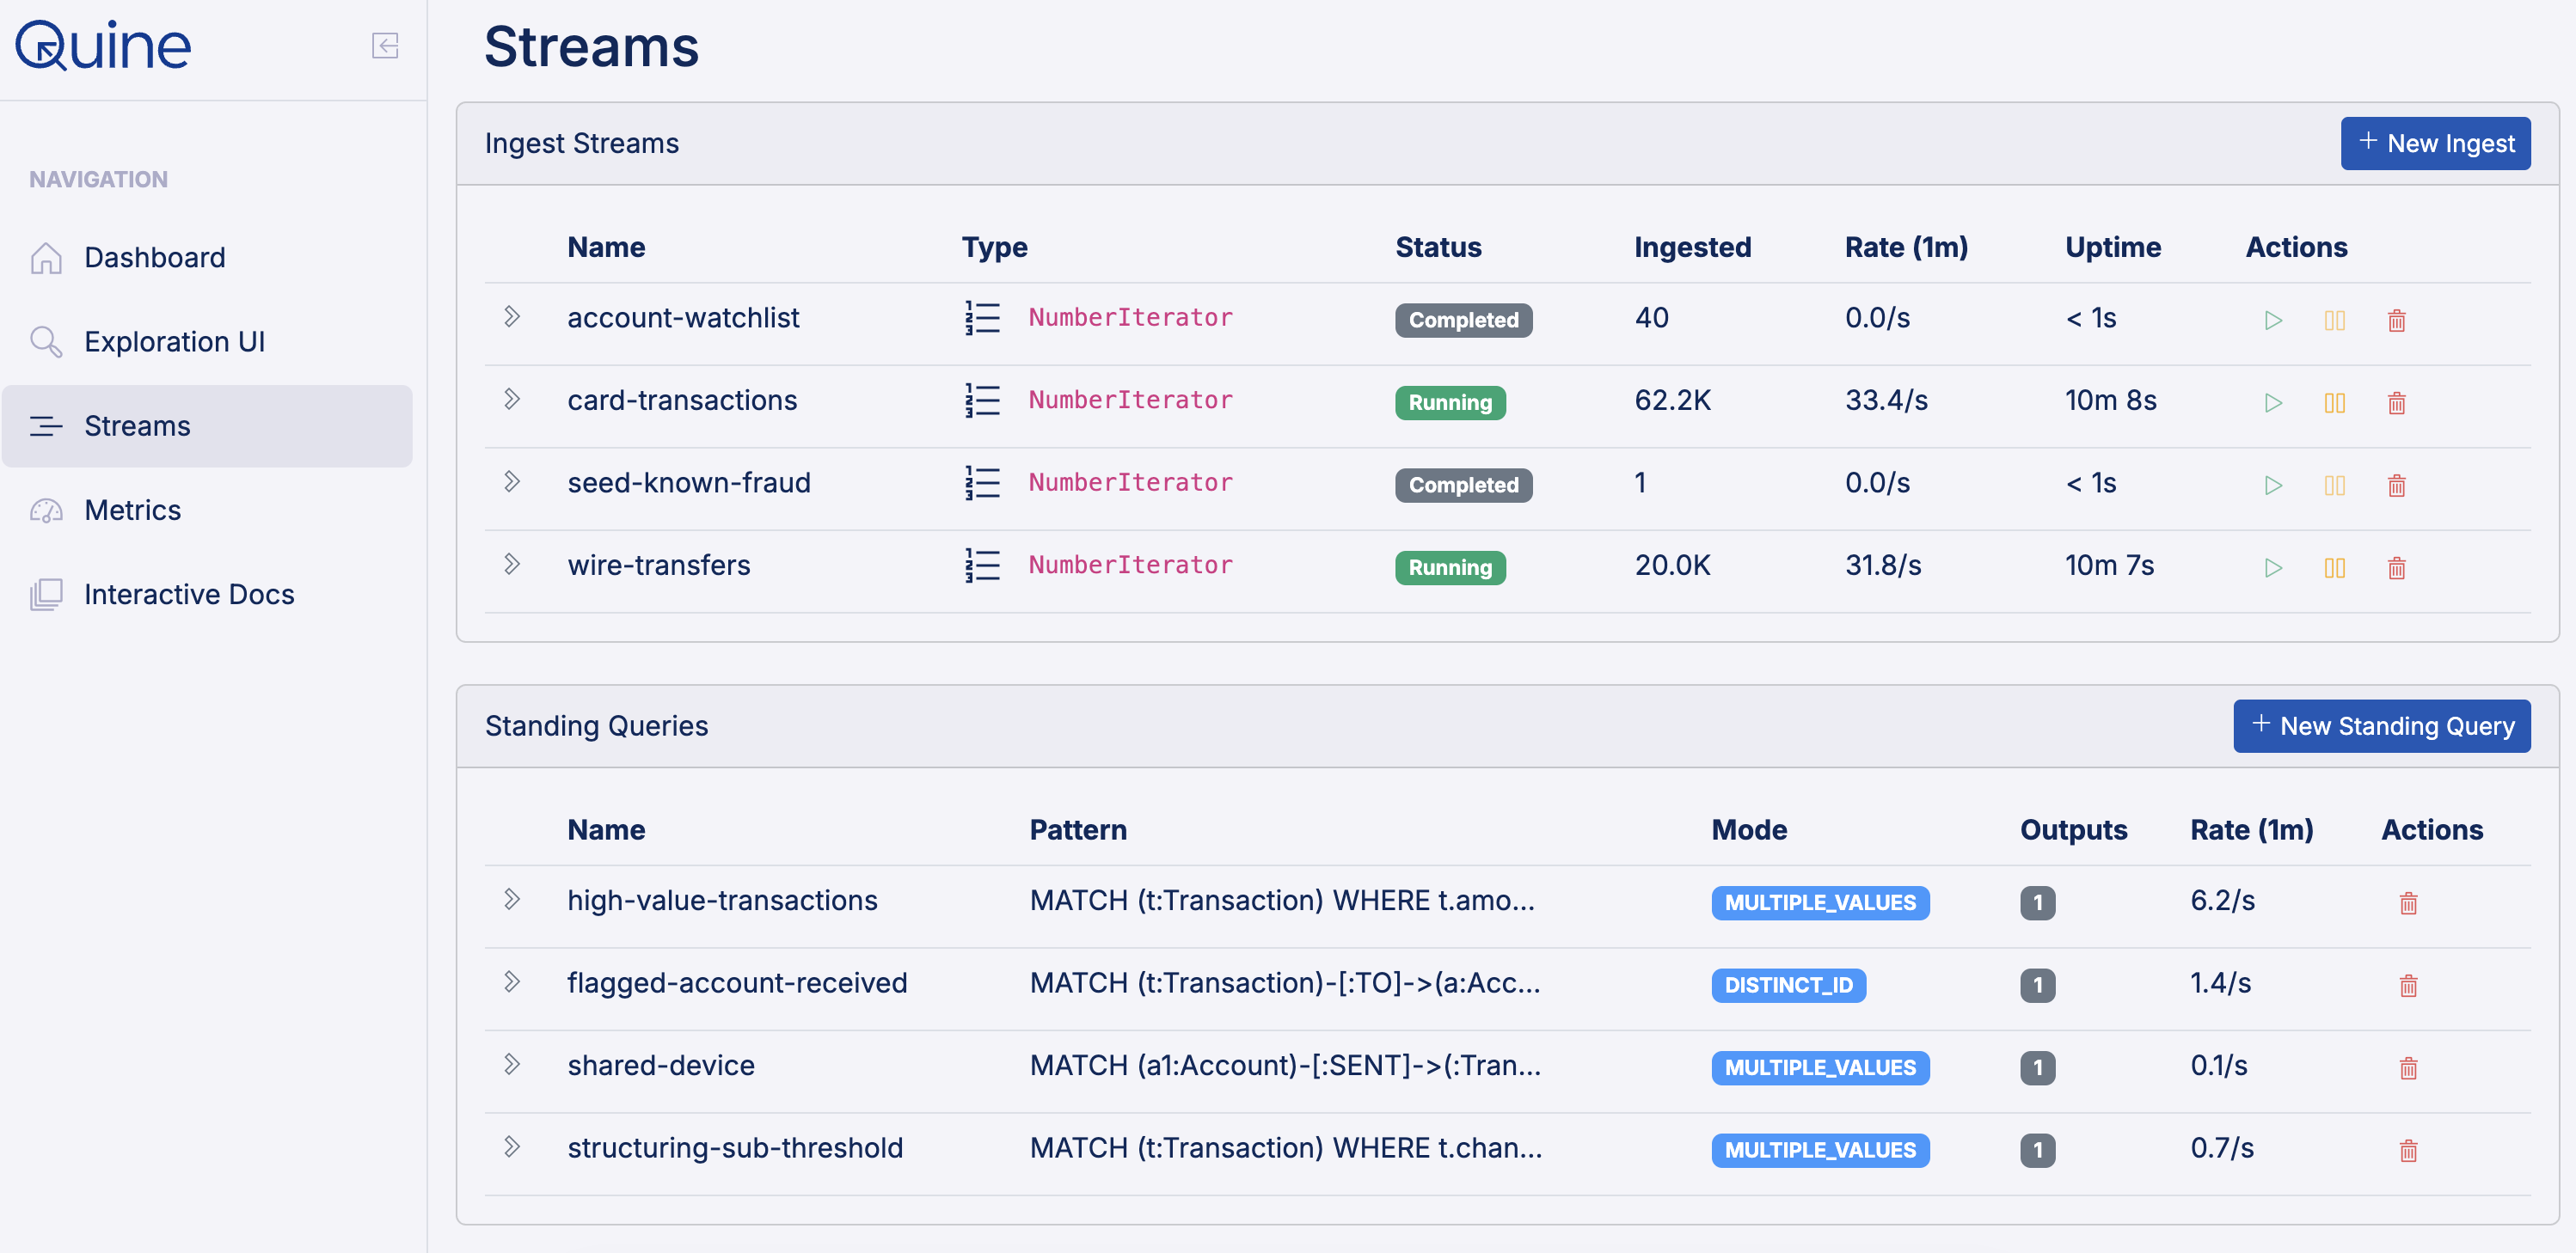Delete the shared-device standing query
This screenshot has height=1253, width=2576.
tap(2408, 1068)
